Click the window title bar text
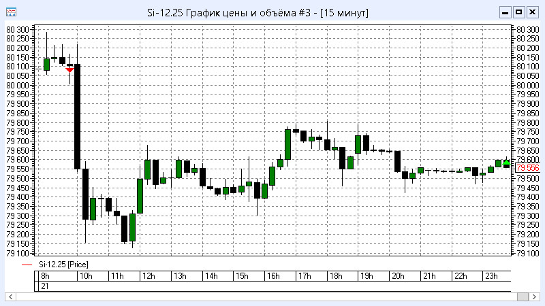The width and height of the screenshot is (545, 306). pos(258,12)
